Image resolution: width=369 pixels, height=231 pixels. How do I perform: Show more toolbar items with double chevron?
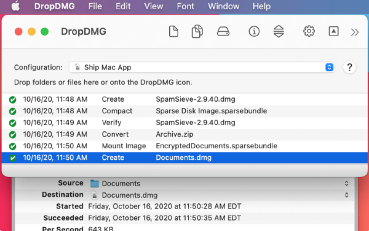tap(355, 32)
